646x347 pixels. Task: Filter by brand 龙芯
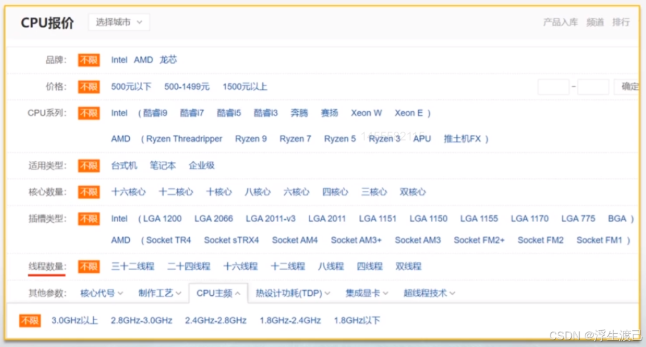click(x=168, y=60)
